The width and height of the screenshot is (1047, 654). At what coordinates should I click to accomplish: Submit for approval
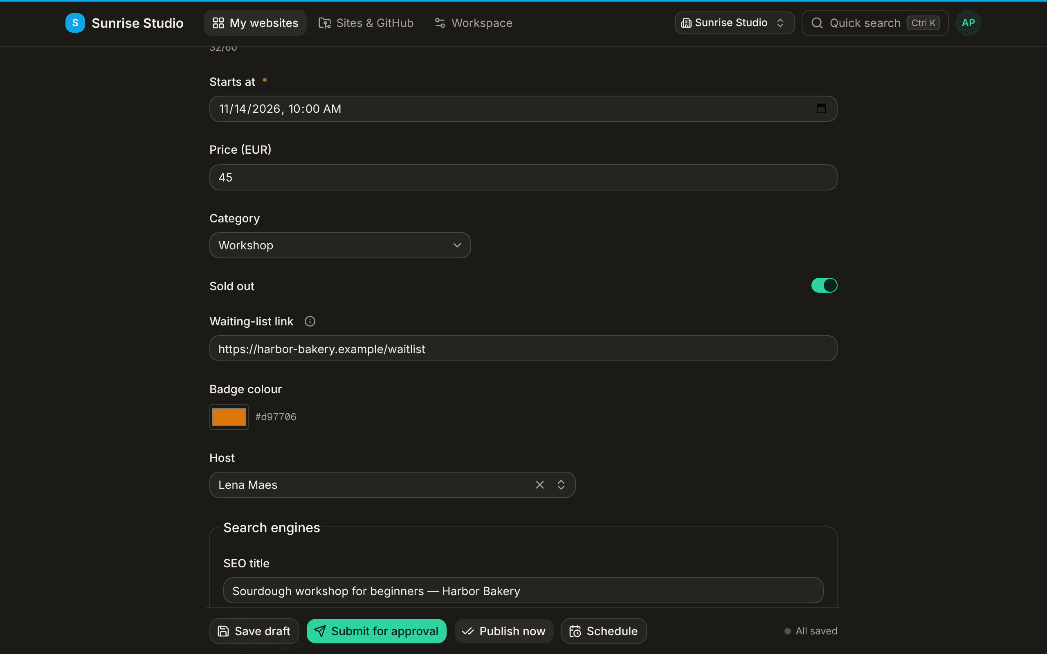coord(376,631)
